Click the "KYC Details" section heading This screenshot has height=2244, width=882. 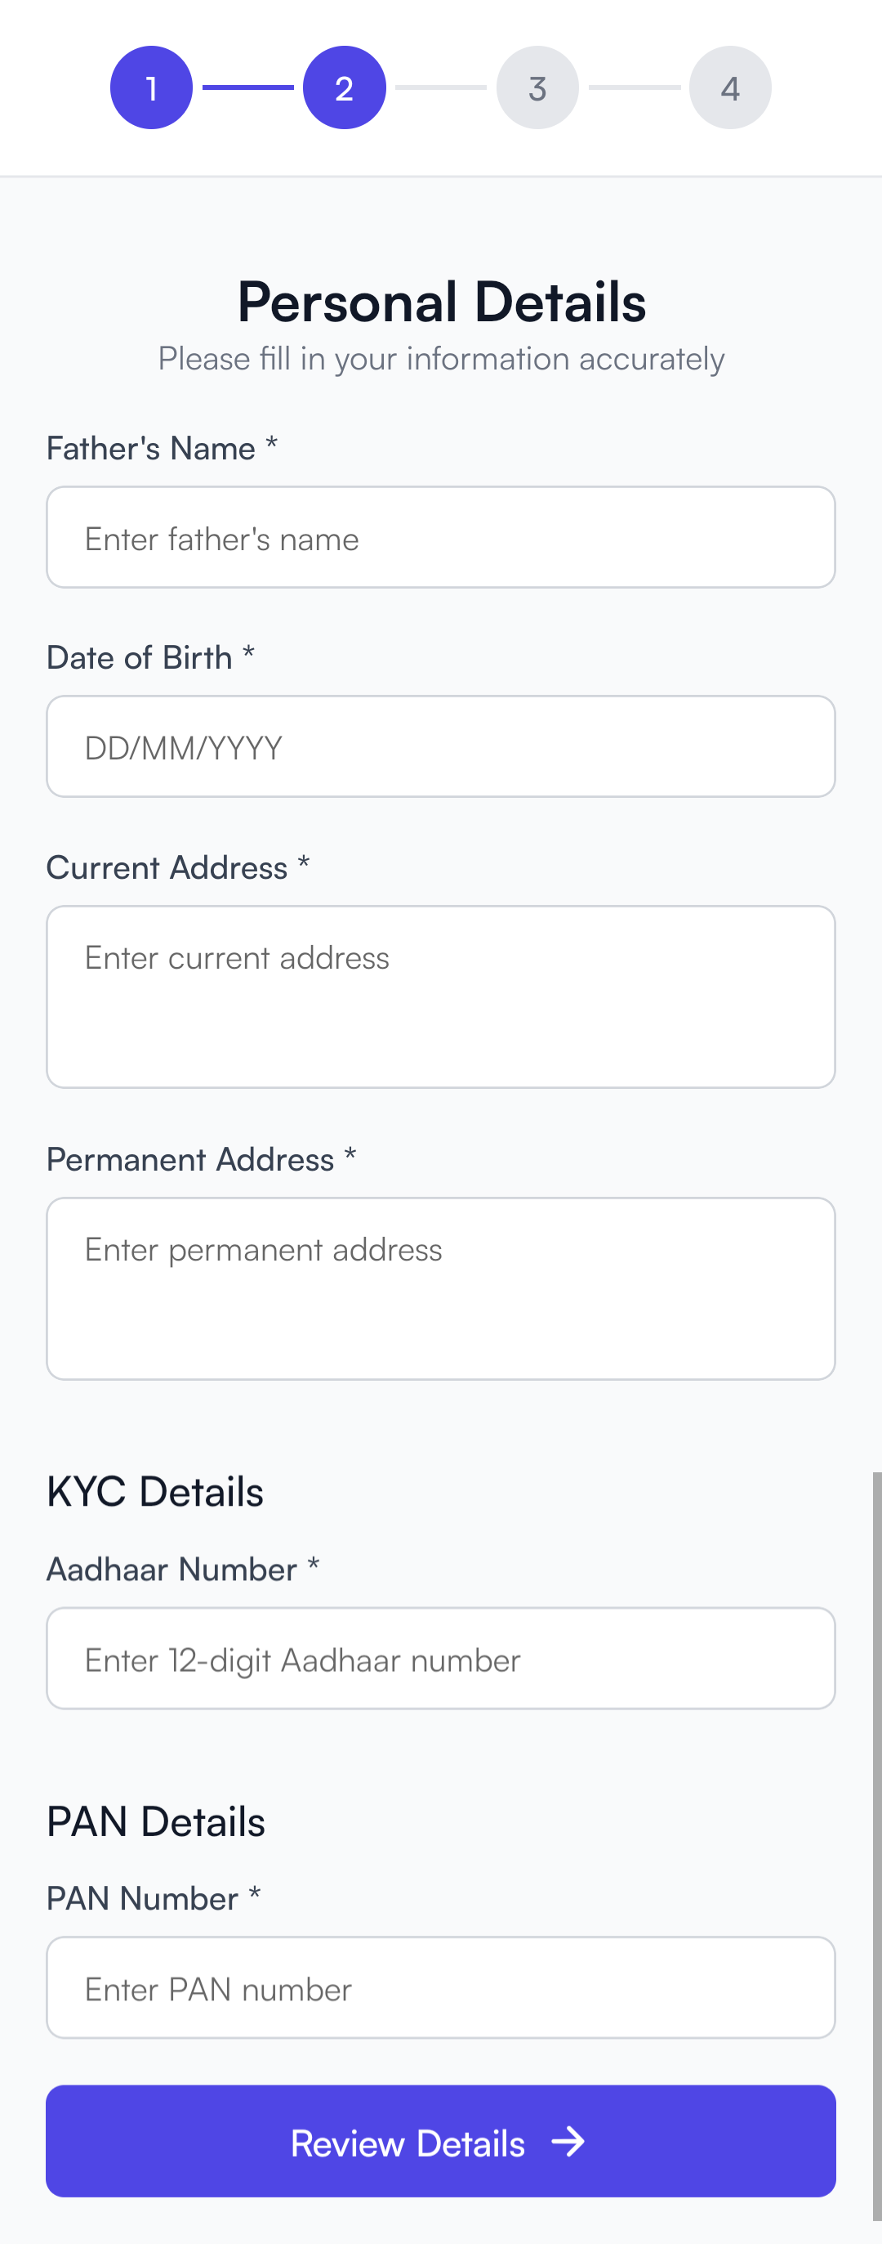[x=155, y=1491]
